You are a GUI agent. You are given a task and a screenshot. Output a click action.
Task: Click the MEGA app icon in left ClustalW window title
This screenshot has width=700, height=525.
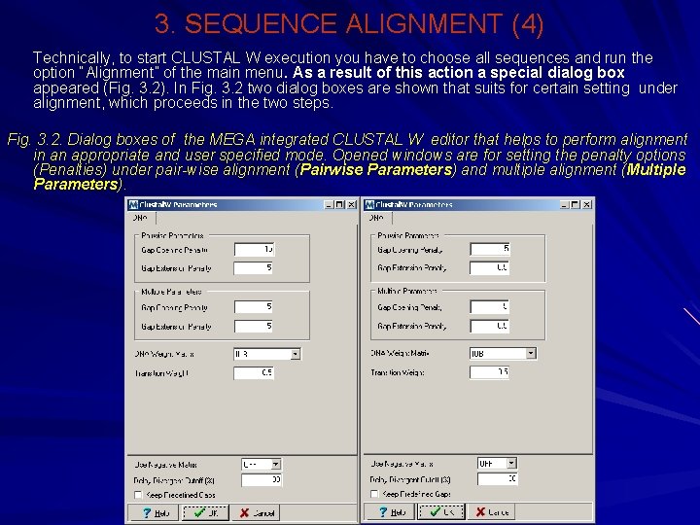tap(133, 205)
